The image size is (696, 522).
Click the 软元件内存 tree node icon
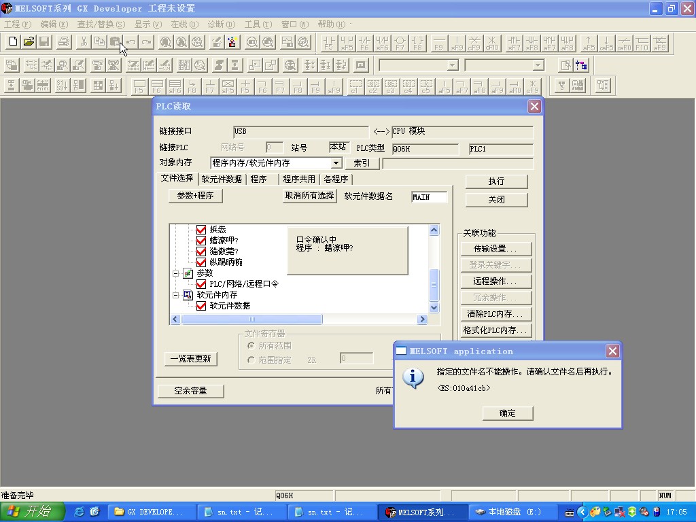click(x=188, y=295)
